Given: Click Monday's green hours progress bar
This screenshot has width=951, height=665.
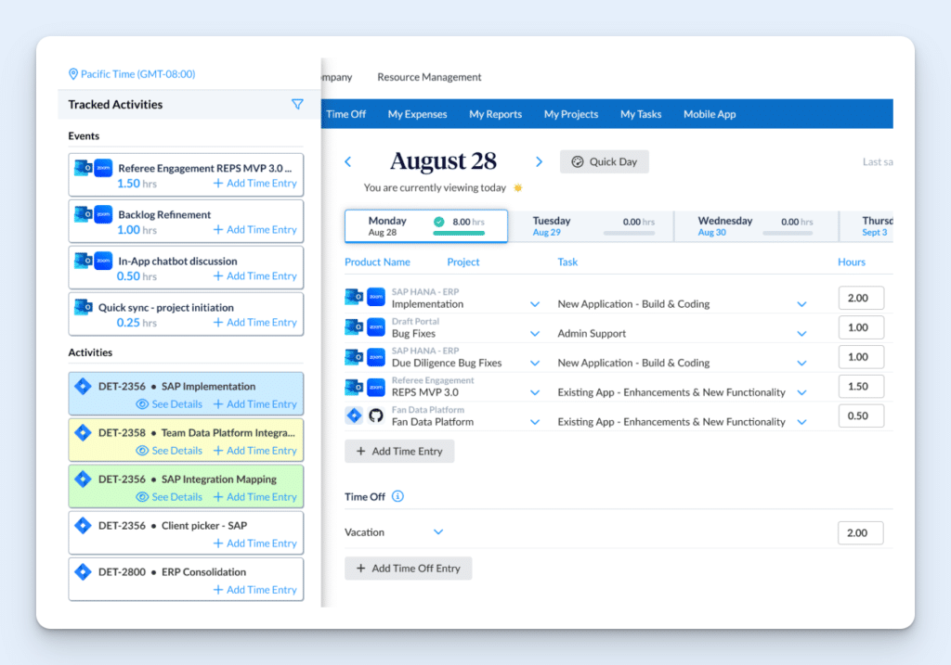Looking at the screenshot, I should [x=459, y=233].
